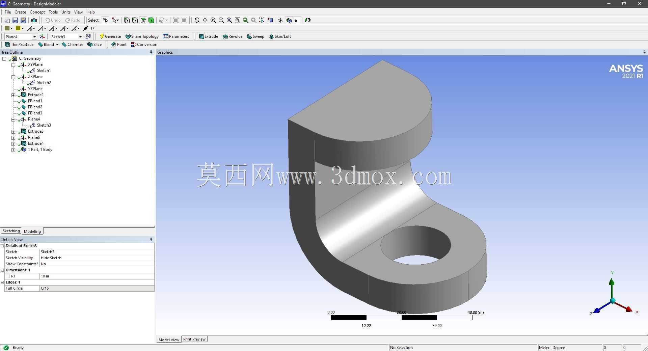Open the Plane4 active plane dropdown
The width and height of the screenshot is (648, 351).
tap(34, 36)
